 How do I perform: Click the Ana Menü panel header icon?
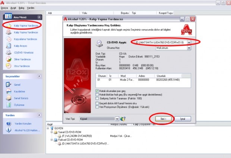8,16
